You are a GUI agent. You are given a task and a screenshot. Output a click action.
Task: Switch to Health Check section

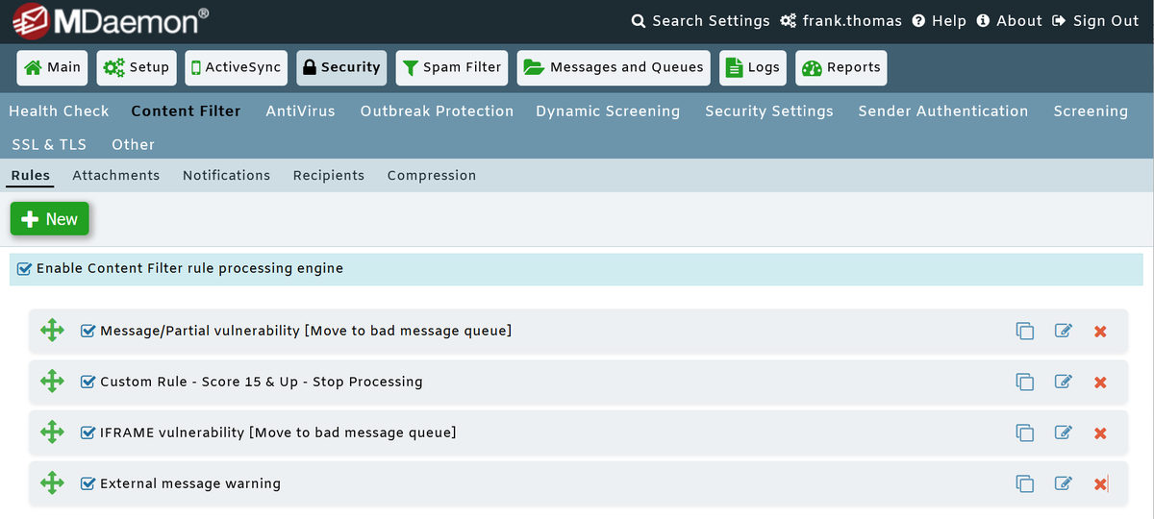59,111
